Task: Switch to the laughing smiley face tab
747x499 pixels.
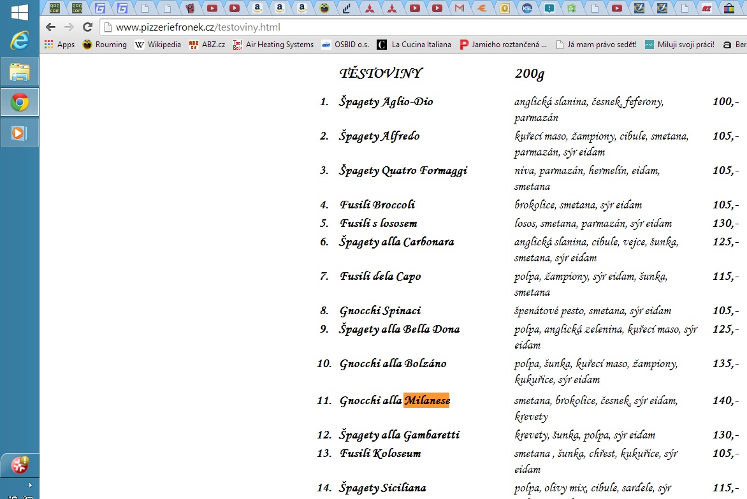Action: (x=324, y=8)
